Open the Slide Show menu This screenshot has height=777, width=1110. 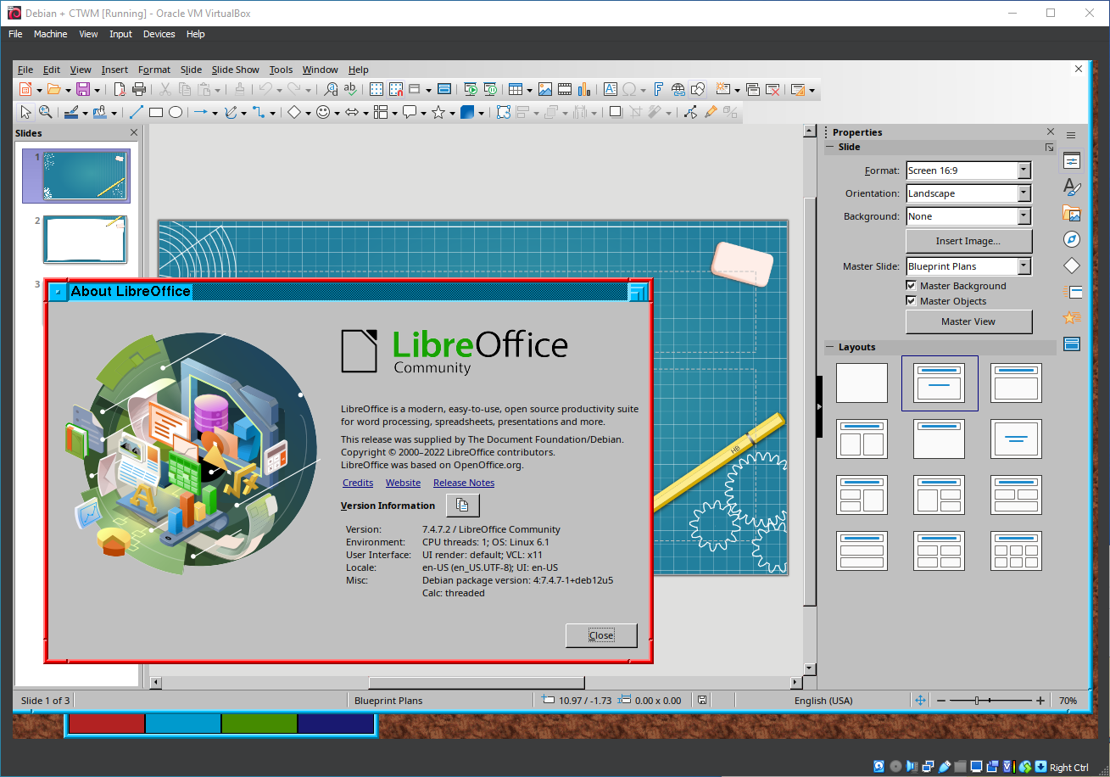235,70
